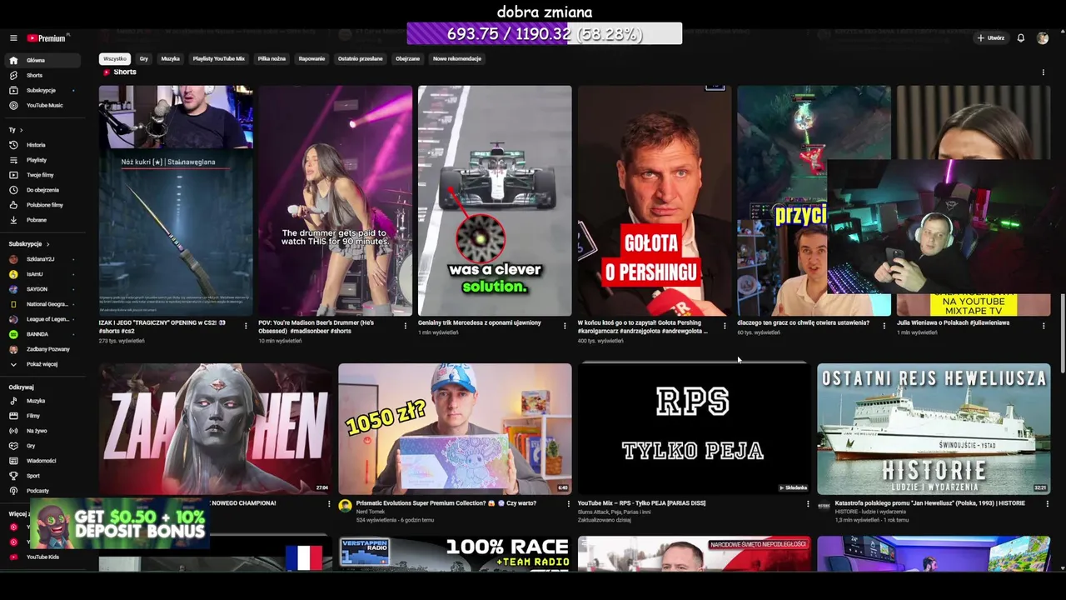
Task: Open Filmy under Odkrywaj section
Action: tap(43, 416)
